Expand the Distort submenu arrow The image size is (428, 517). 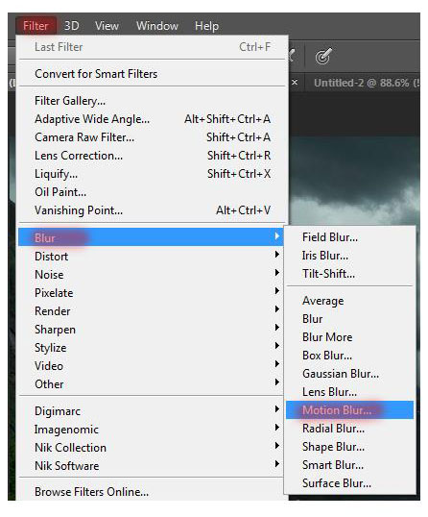[277, 255]
